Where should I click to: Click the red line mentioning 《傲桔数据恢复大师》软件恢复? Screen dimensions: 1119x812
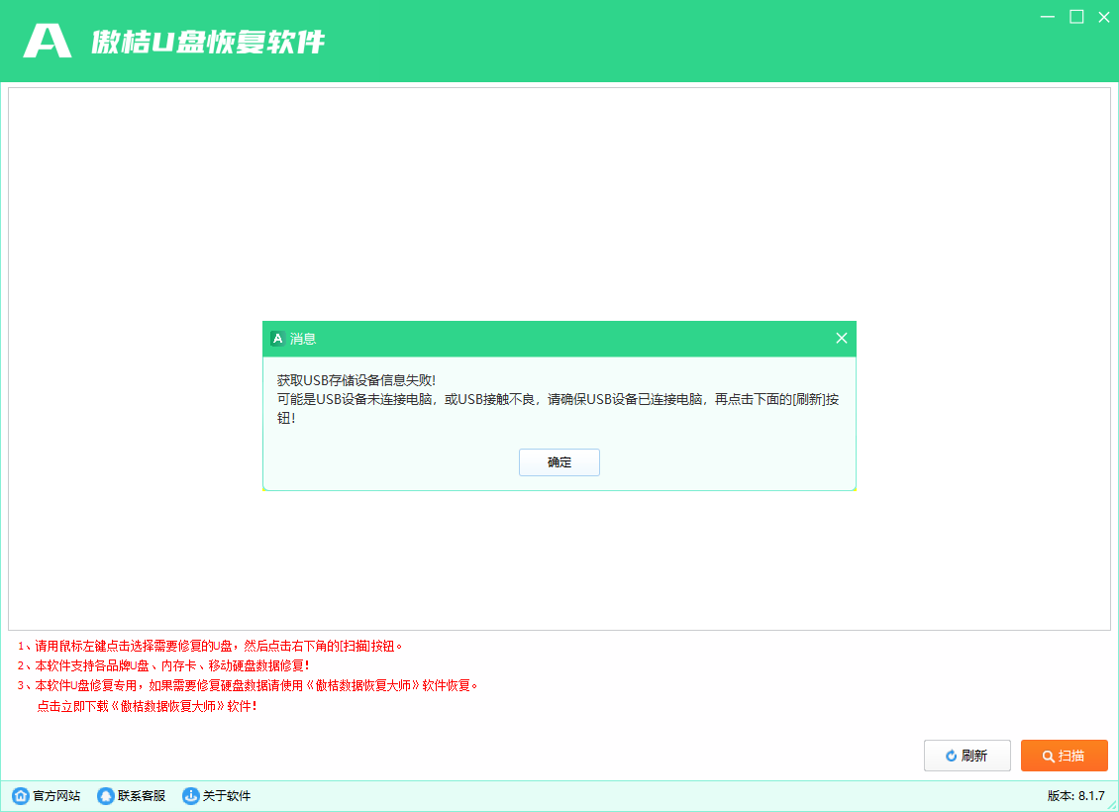pos(248,685)
